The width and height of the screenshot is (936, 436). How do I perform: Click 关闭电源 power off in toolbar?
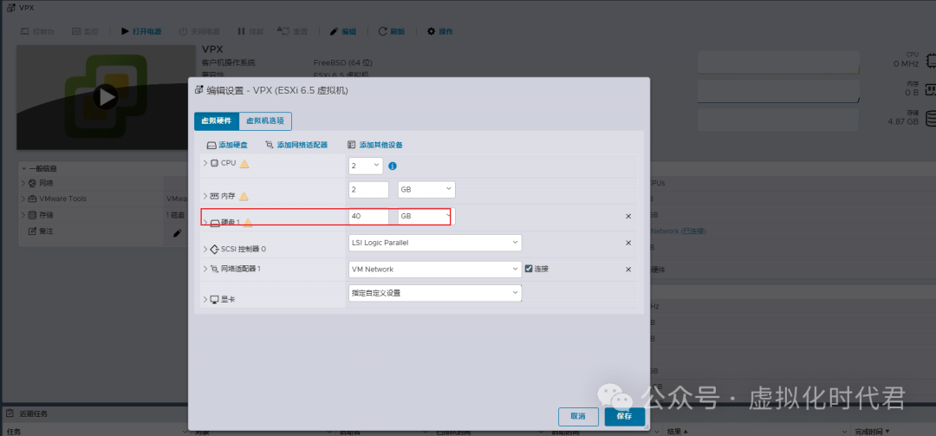point(199,32)
